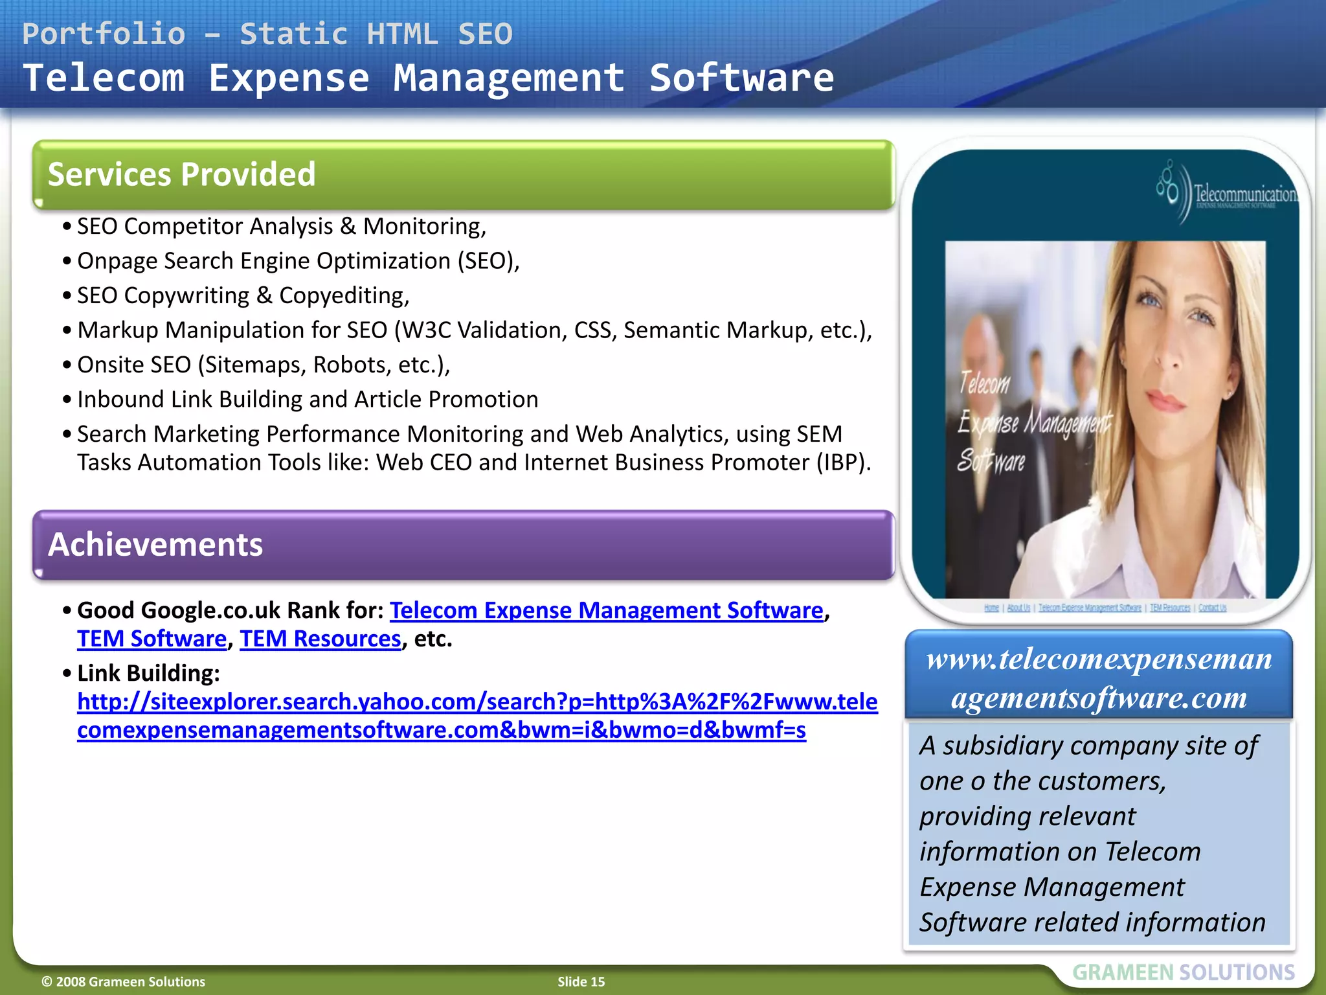
Task: Click the 'Link Building:' label
Action: [x=148, y=673]
